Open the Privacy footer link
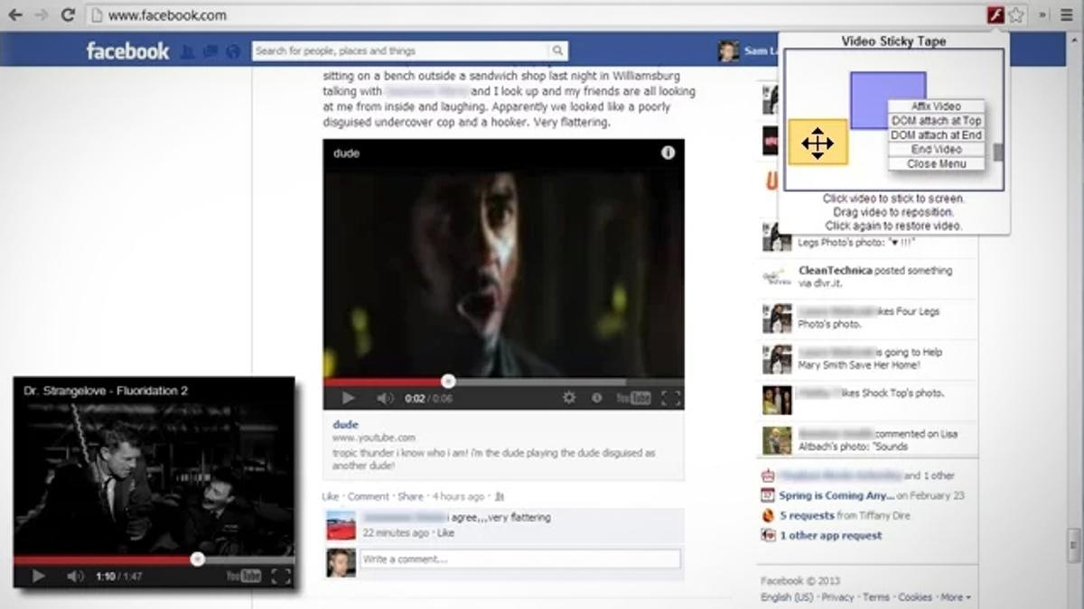 tap(837, 597)
